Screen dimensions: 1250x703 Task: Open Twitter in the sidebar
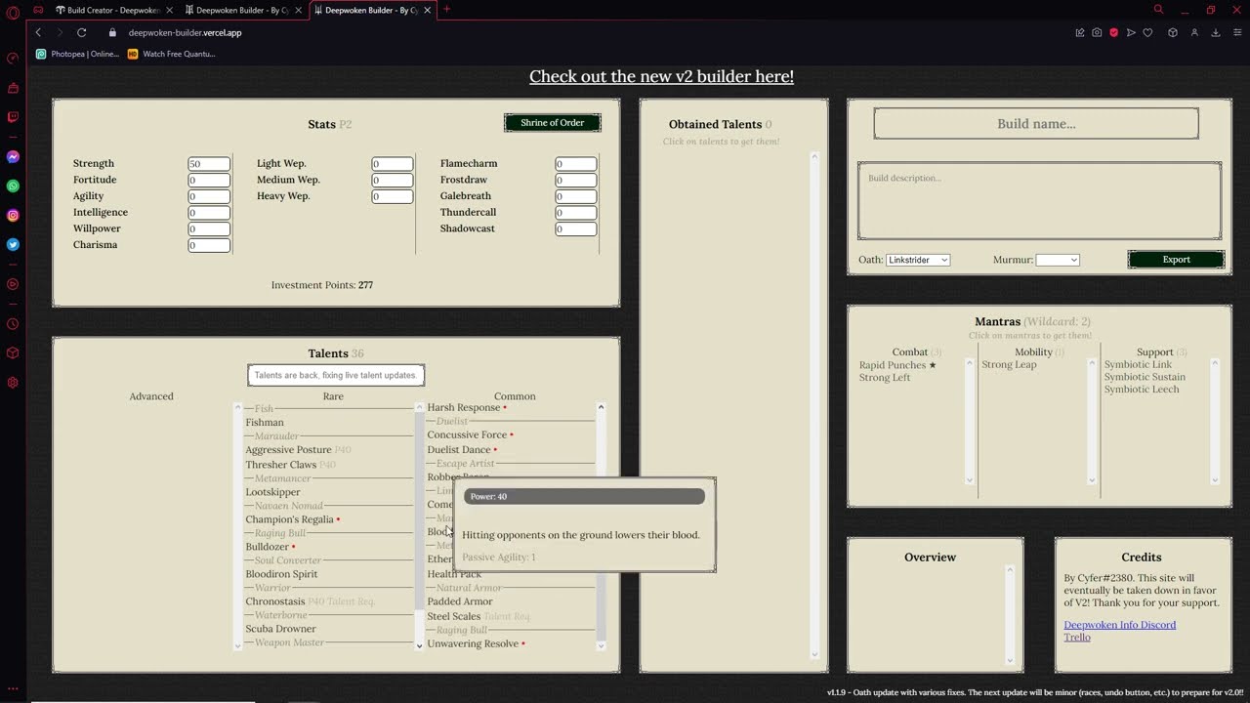pyautogui.click(x=13, y=244)
